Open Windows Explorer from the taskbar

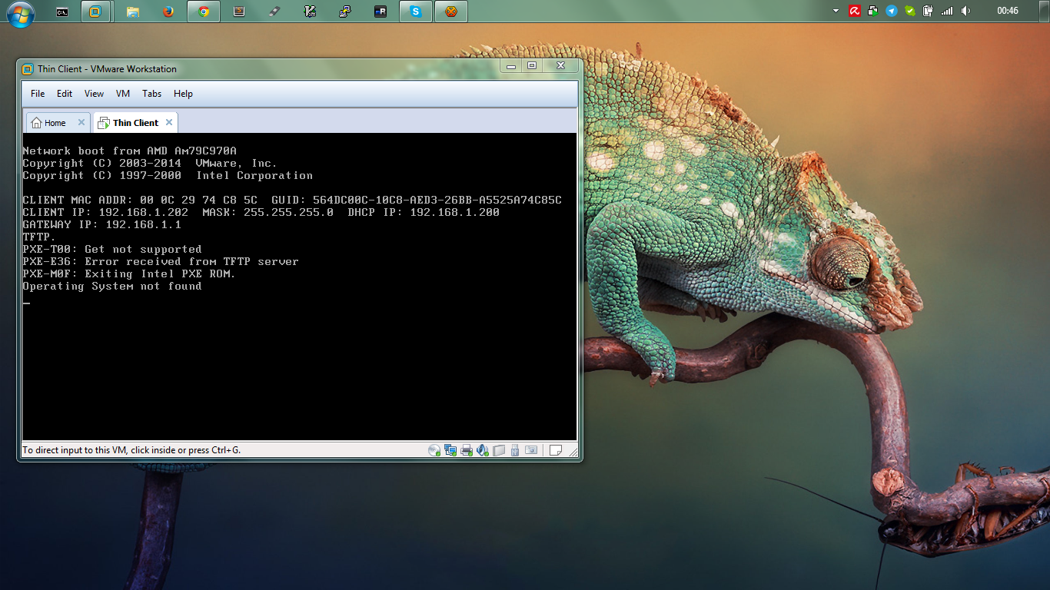click(x=133, y=12)
